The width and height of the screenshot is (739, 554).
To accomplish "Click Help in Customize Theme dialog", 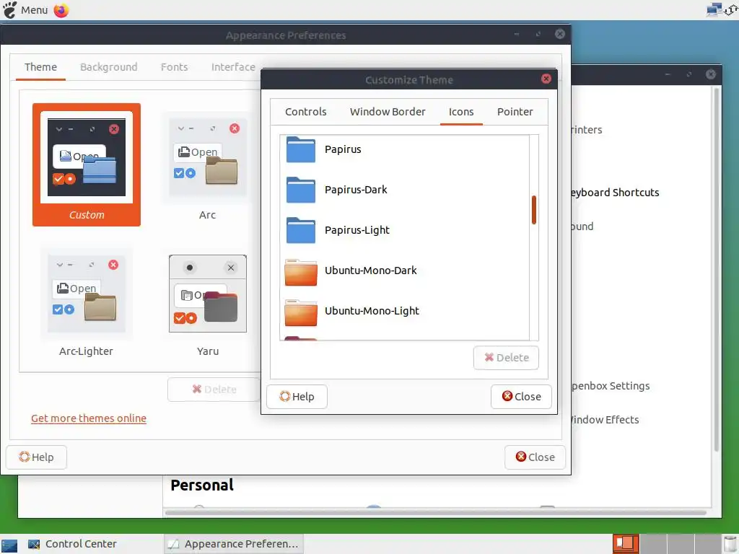I will click(x=297, y=397).
